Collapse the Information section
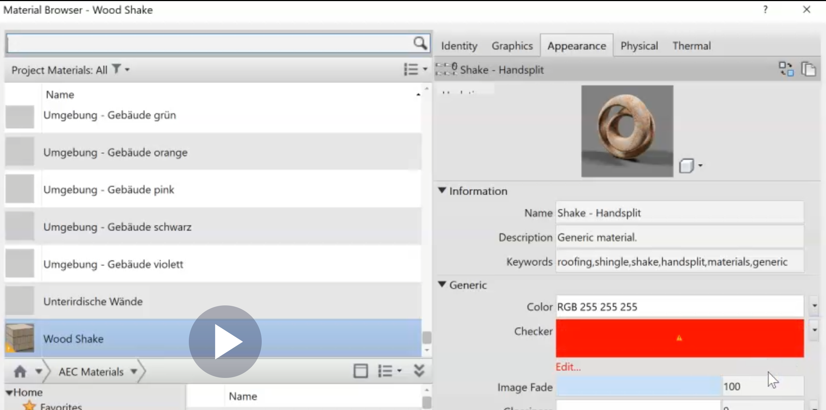 [442, 191]
